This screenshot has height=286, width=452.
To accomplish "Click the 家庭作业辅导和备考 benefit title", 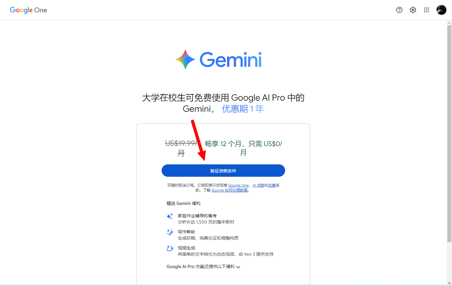I will [197, 216].
